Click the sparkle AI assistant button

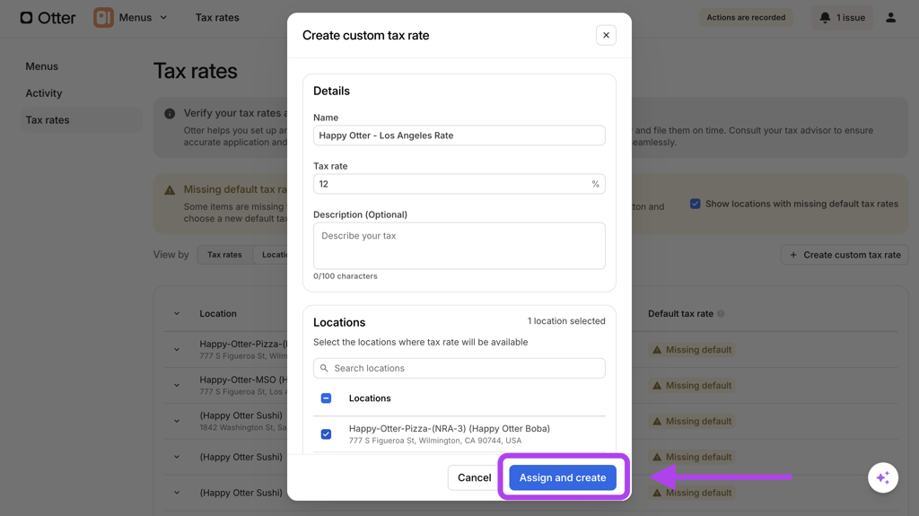coord(882,477)
